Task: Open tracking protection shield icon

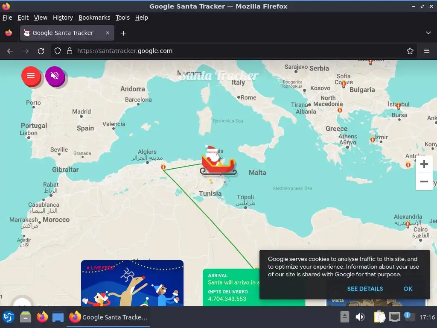Action: click(x=58, y=51)
